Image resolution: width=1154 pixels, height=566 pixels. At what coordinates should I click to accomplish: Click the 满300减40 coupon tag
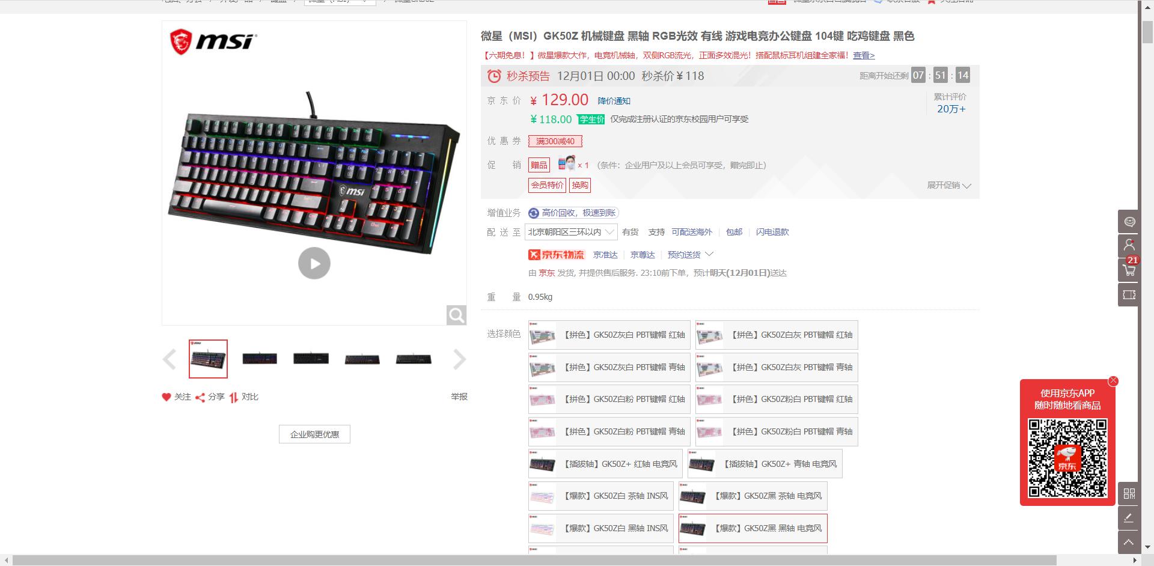555,141
